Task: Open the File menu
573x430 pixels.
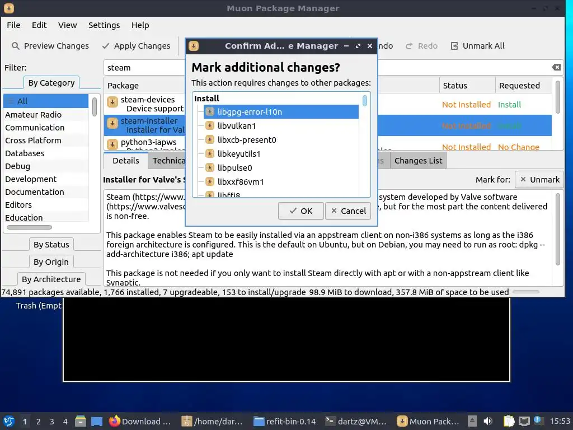Action: click(13, 25)
